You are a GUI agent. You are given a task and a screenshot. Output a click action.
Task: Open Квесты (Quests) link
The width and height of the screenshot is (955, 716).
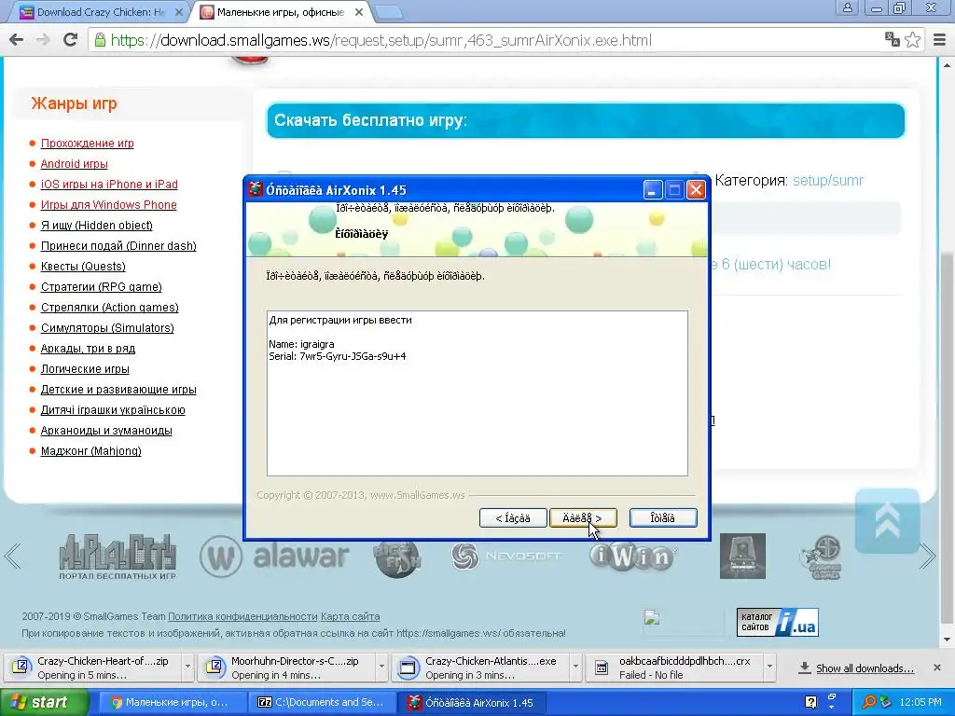[83, 266]
